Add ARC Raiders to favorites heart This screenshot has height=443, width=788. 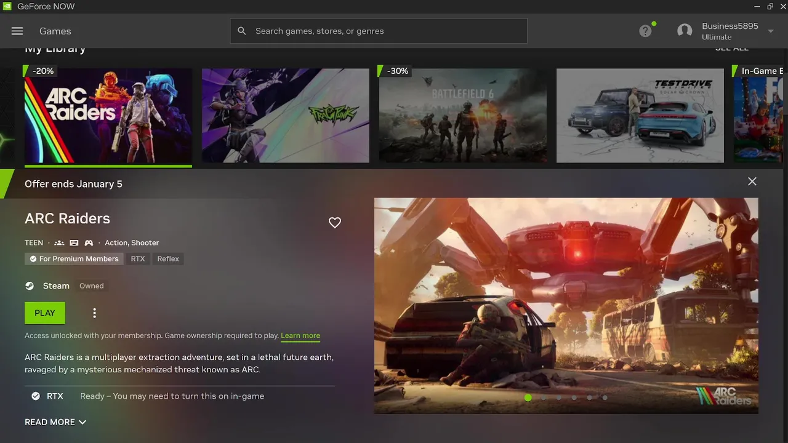[x=335, y=223]
